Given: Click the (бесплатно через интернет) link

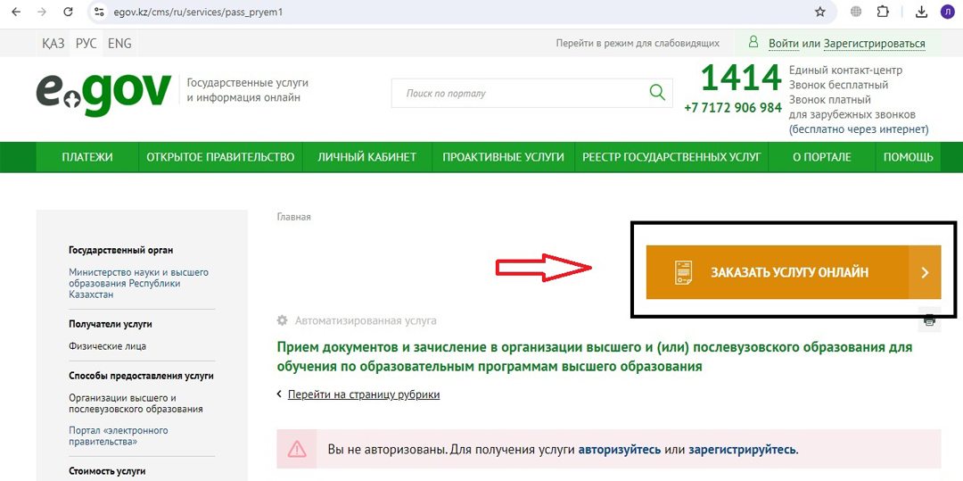Looking at the screenshot, I should click(x=859, y=129).
